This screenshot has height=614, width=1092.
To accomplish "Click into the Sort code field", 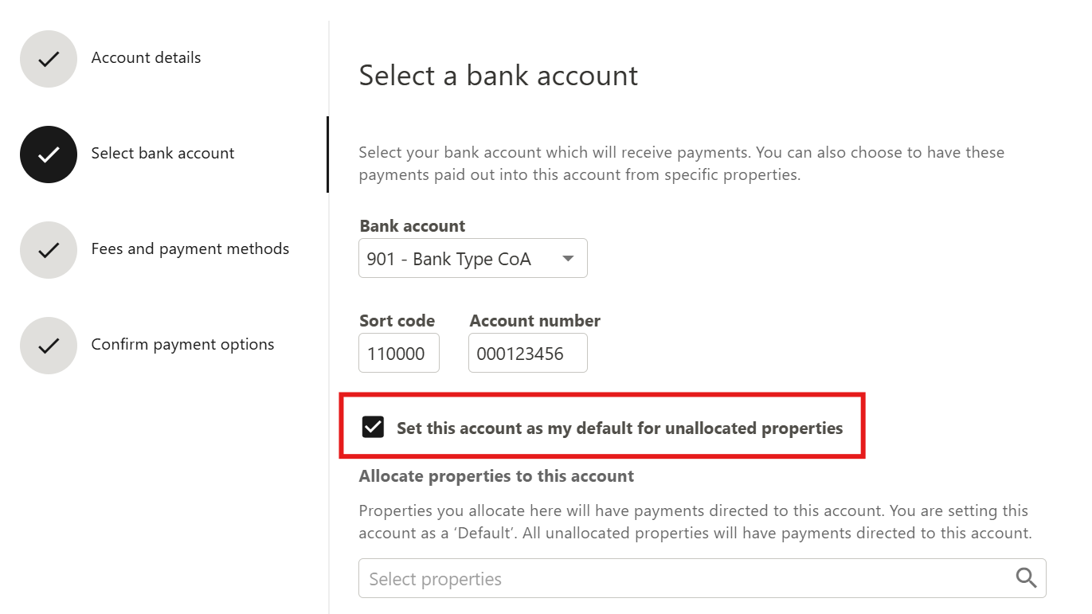I will [x=398, y=354].
